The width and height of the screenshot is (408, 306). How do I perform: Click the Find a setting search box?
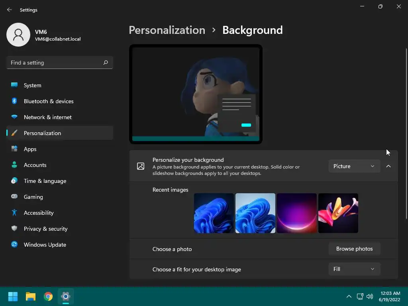[60, 63]
